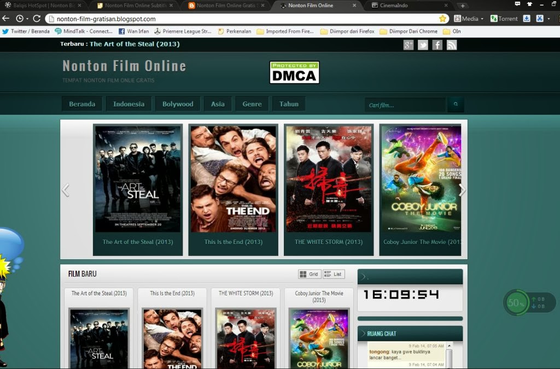Switch Film Baru to Grid view
Viewport: 560px width, 369px height.
click(310, 274)
